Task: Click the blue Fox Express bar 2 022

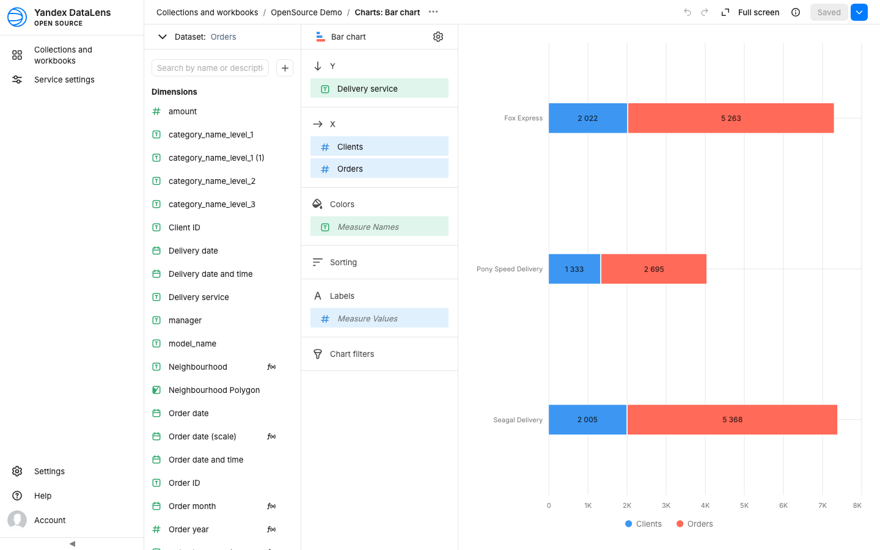Action: (588, 118)
